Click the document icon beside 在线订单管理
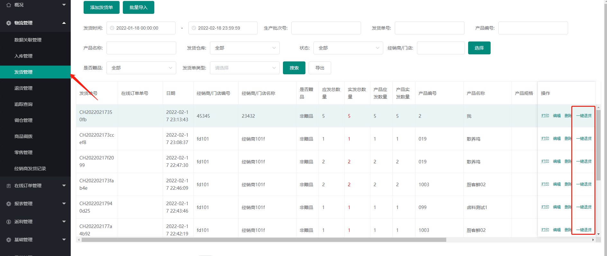The height and width of the screenshot is (256, 607). pyautogui.click(x=9, y=186)
